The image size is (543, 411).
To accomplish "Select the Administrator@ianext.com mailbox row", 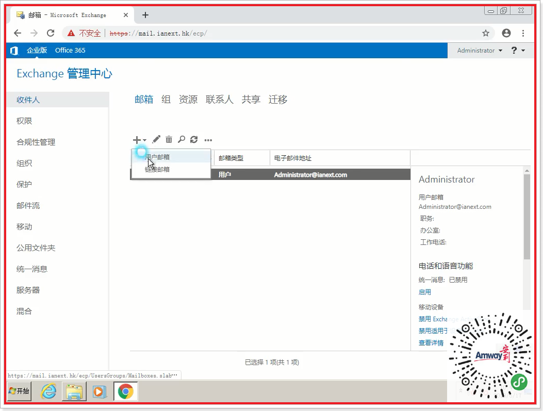I will [270, 174].
